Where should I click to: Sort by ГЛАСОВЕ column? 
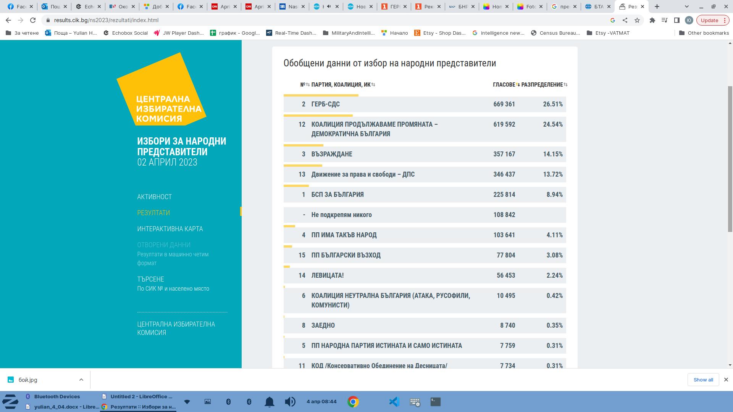(506, 85)
